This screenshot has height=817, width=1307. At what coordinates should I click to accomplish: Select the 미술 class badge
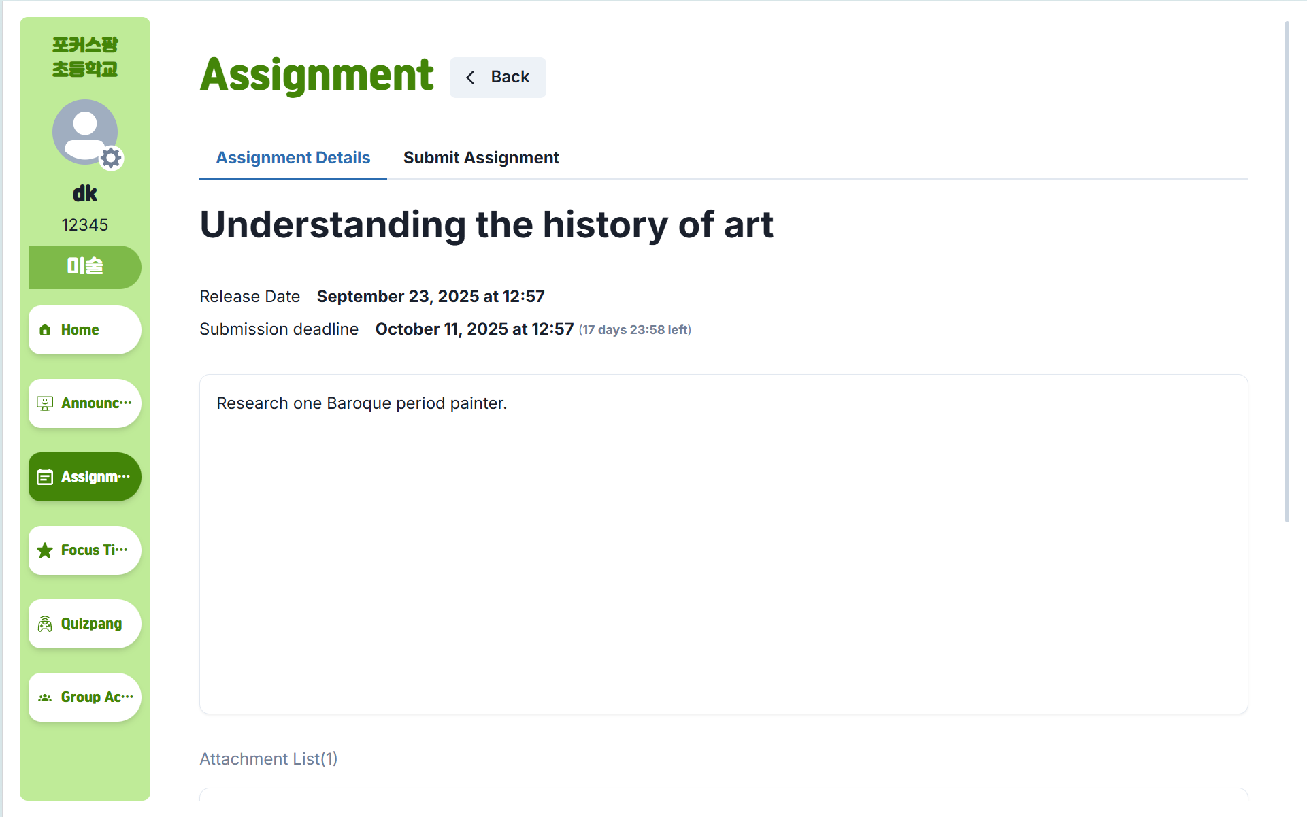[x=85, y=267]
